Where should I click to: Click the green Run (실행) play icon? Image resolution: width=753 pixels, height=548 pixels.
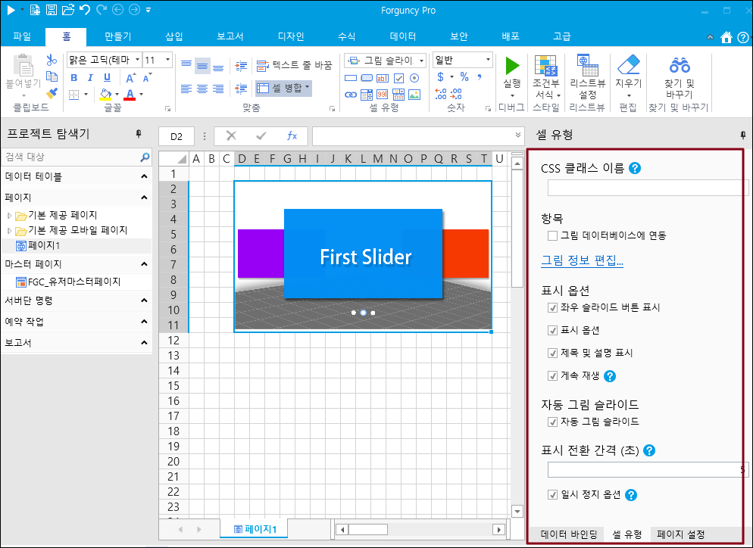[x=512, y=65]
